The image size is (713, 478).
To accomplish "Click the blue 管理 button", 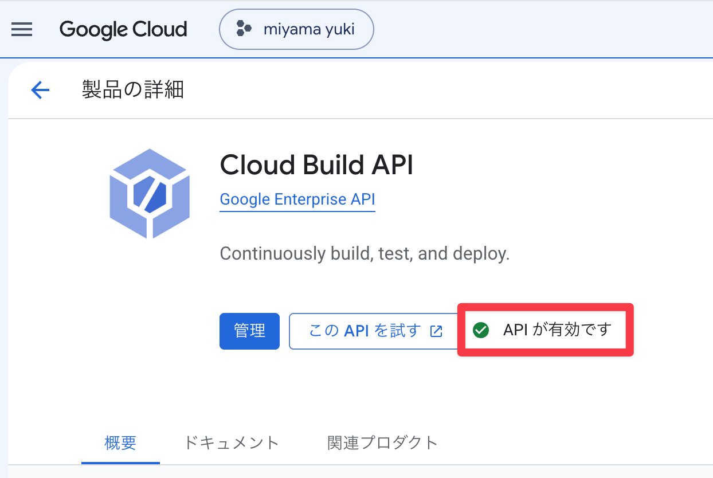I will click(x=249, y=331).
